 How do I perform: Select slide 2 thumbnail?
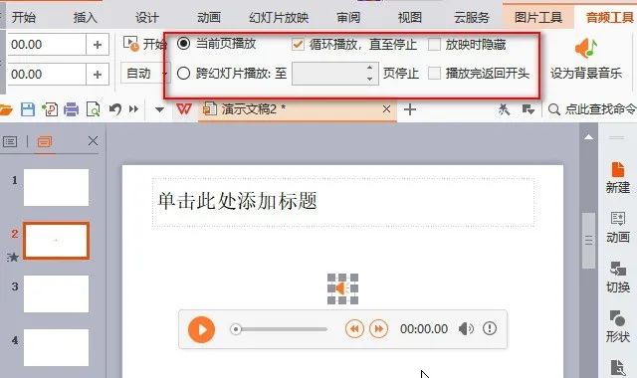[x=56, y=241]
